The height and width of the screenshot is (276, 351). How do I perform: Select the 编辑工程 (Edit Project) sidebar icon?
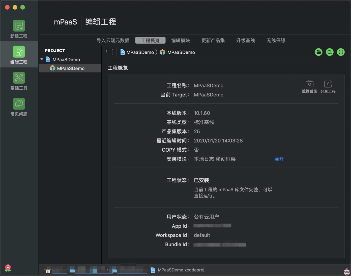(x=18, y=54)
